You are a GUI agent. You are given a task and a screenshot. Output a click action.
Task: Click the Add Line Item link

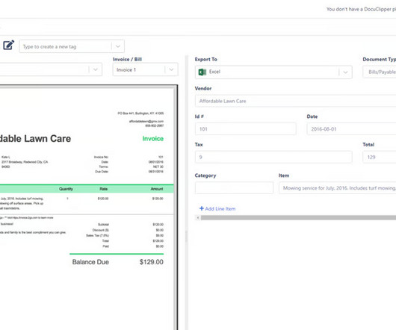click(217, 208)
